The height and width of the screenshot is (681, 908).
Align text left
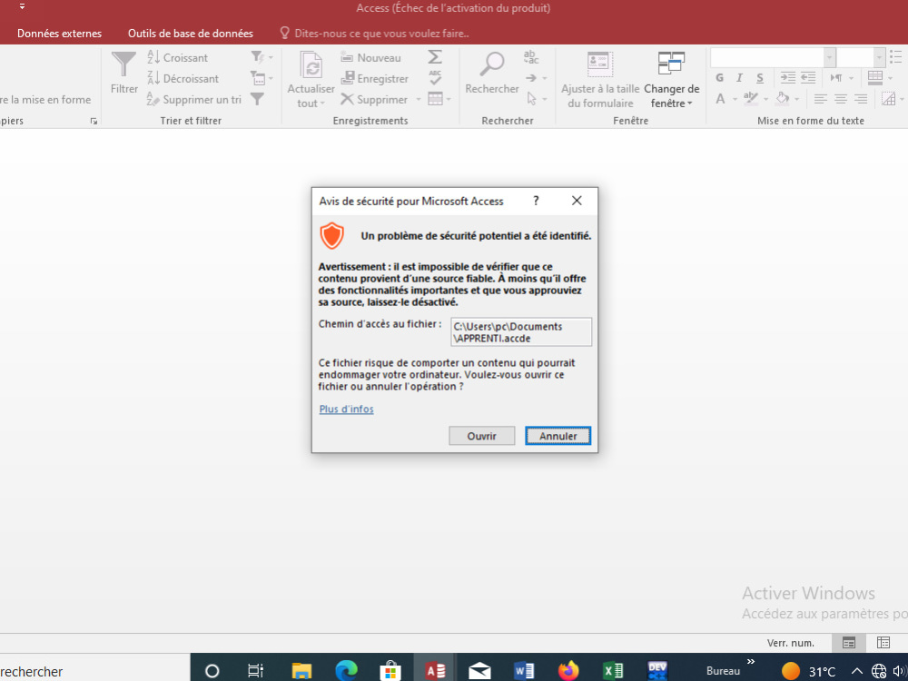point(820,99)
